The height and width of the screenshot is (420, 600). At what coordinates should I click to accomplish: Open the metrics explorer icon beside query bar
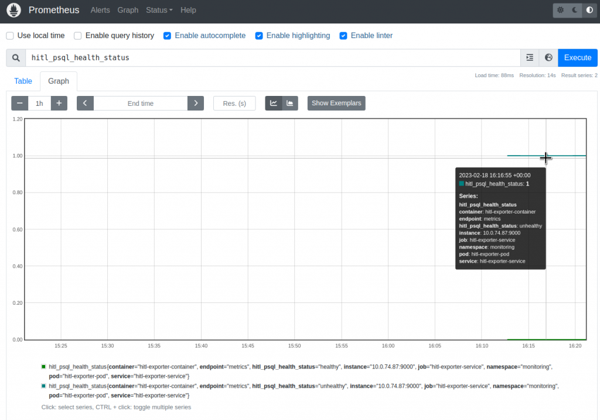click(x=530, y=57)
